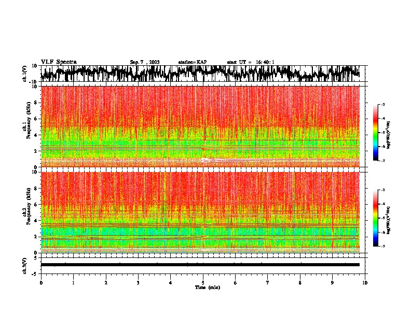
Task: Click the time axis tick label "8"
Action: click(300, 283)
